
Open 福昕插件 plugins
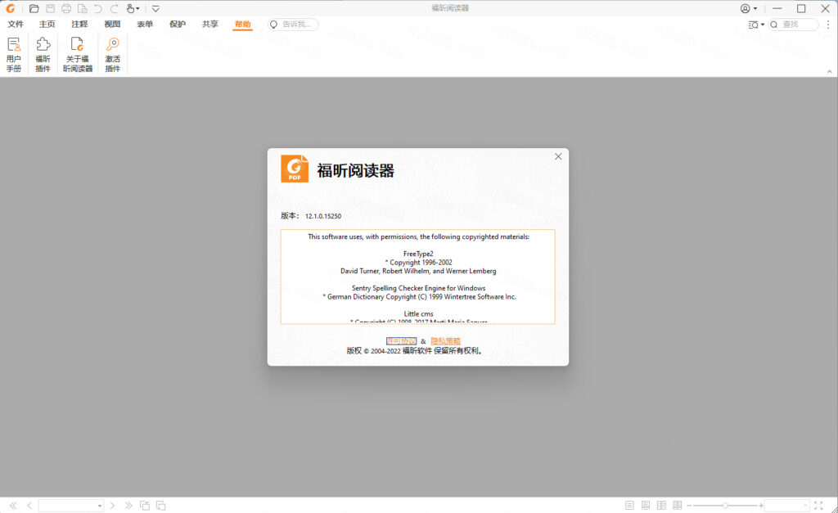(x=43, y=54)
